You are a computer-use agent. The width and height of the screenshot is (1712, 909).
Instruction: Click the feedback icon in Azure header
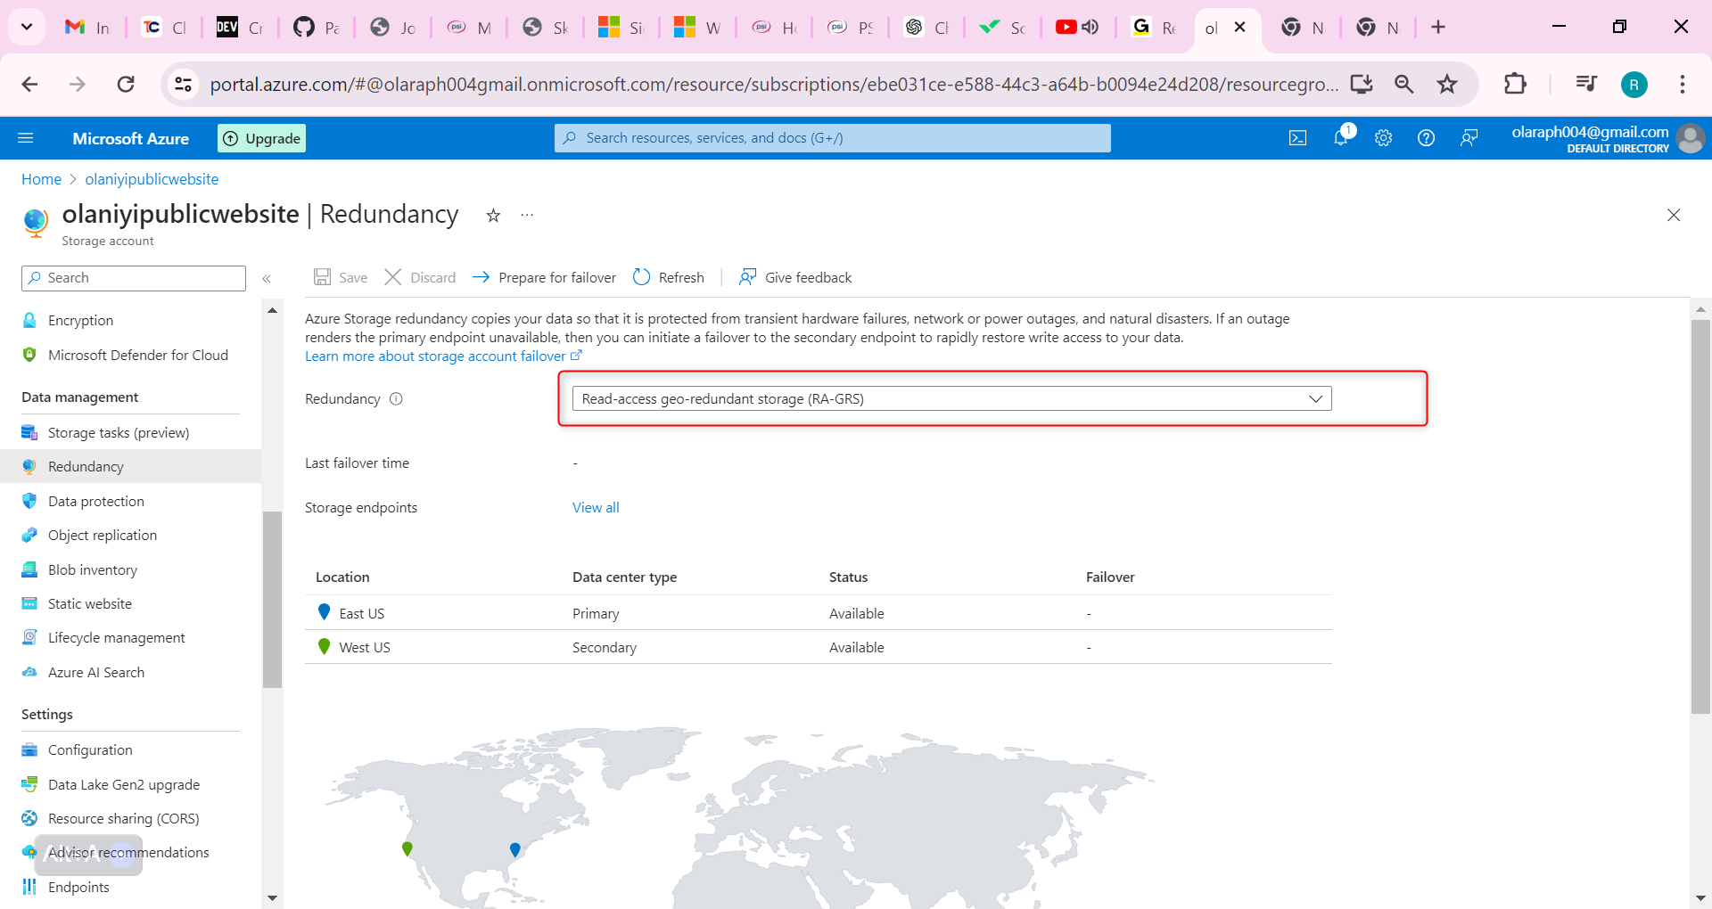pos(1469,138)
